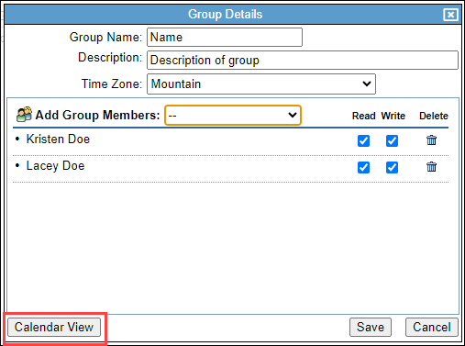Image resolution: width=465 pixels, height=346 pixels.
Task: Delete Lacey Doe using the trash icon
Action: coord(431,167)
